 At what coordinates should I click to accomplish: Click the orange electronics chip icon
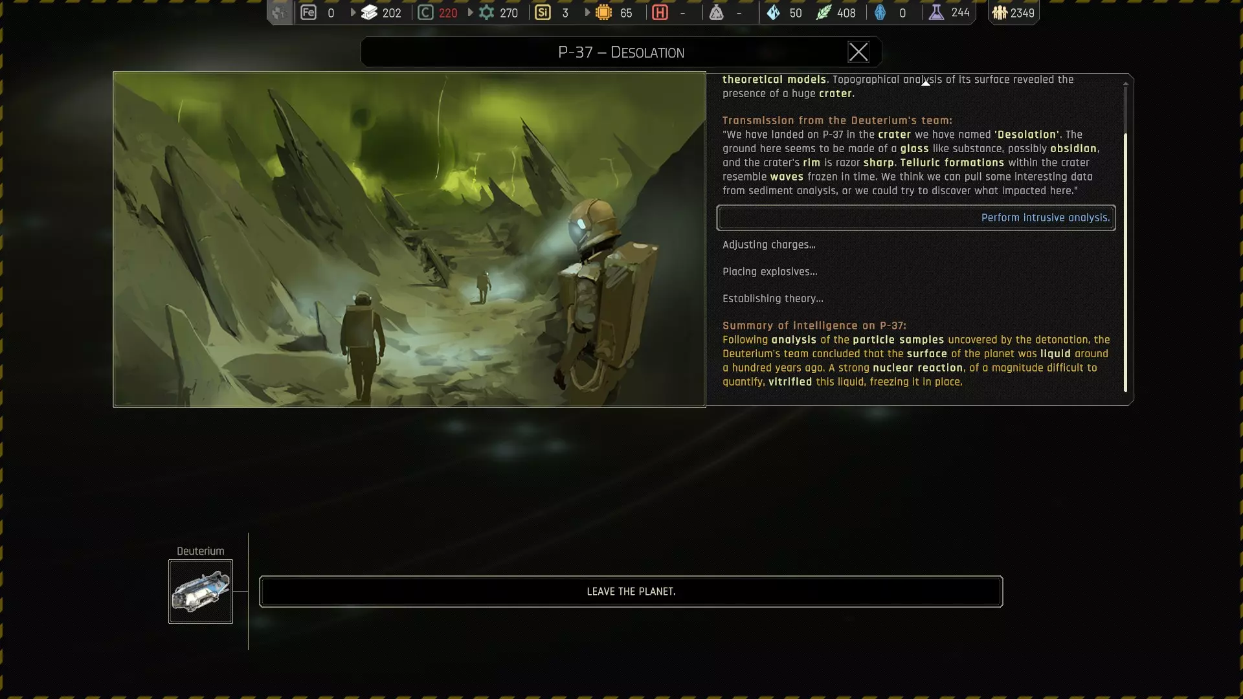point(603,12)
